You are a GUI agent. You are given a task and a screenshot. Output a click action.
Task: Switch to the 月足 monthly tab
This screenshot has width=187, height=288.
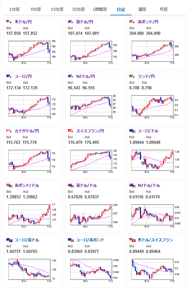tap(164, 9)
